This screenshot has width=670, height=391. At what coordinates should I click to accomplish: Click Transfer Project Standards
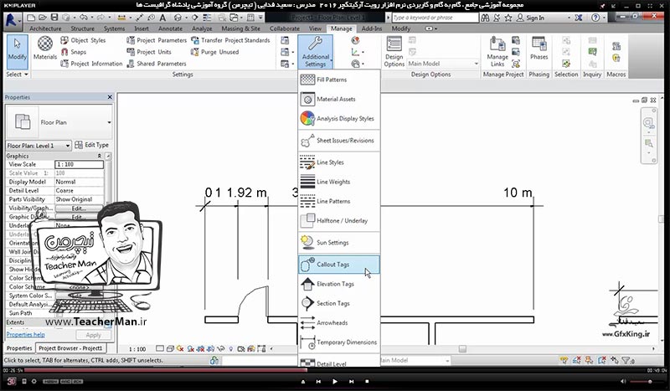[x=230, y=40]
